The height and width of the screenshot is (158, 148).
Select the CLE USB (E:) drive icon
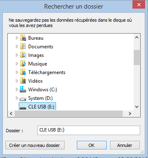tap(23, 108)
